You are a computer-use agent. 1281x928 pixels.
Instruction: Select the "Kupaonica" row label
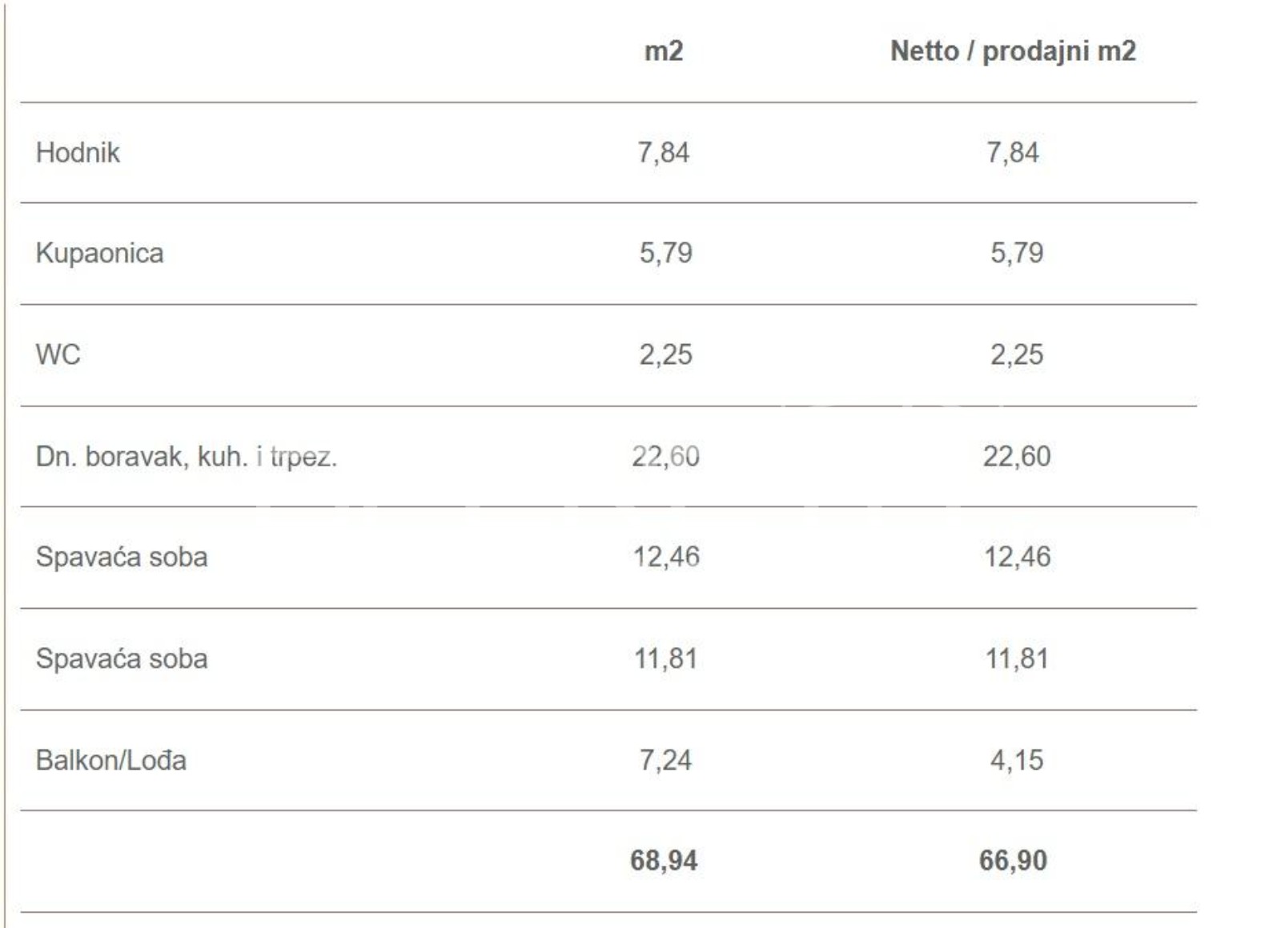click(99, 253)
